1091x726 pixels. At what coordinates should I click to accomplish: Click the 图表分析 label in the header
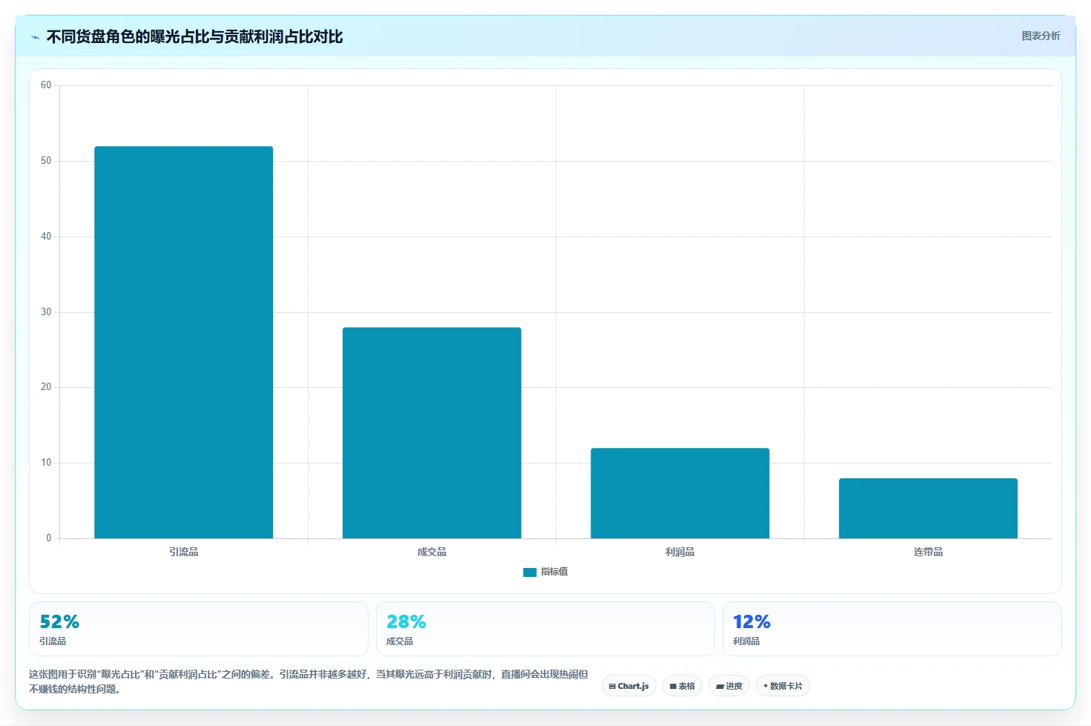[x=1041, y=36]
